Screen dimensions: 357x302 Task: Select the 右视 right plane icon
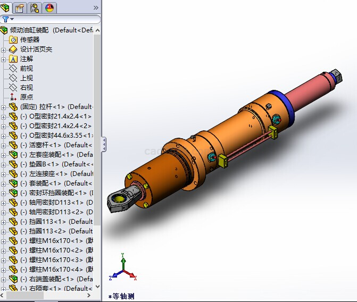[13, 88]
